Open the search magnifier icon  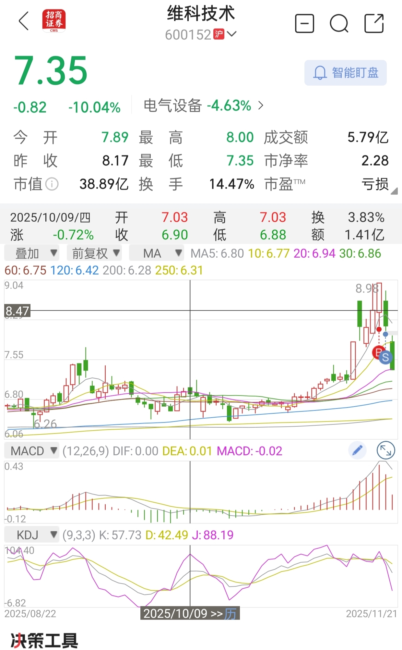(x=339, y=24)
